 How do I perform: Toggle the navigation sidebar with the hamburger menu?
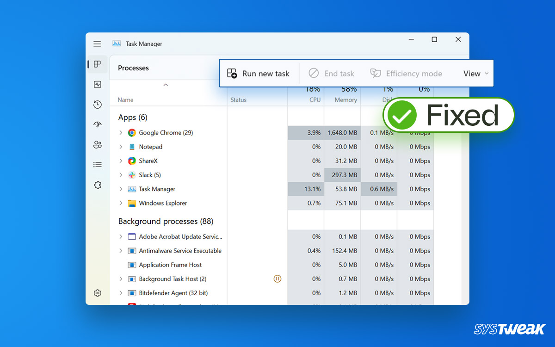97,43
